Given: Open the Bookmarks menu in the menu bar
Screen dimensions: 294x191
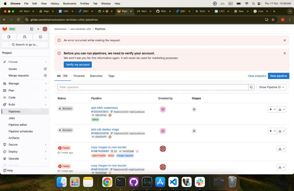Looking at the screenshot, I should pyautogui.click(x=69, y=3).
